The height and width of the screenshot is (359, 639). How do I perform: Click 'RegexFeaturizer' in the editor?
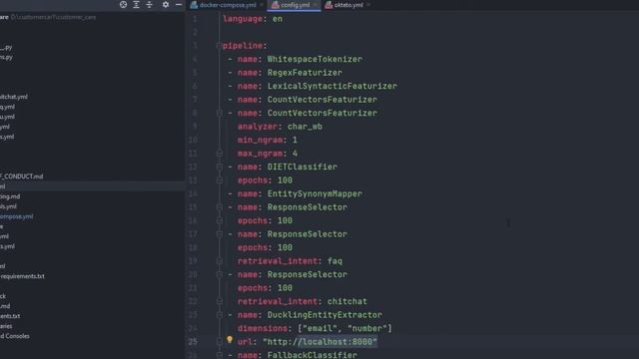[305, 73]
